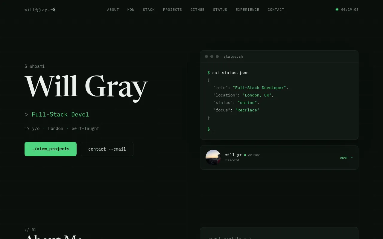This screenshot has width=383, height=239.
Task: Open the STACK nav link
Action: pyautogui.click(x=149, y=10)
